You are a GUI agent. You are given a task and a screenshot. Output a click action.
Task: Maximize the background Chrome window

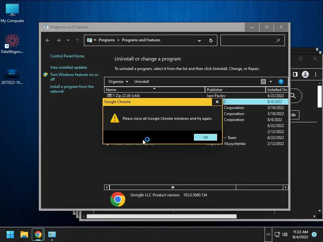pos(301,59)
